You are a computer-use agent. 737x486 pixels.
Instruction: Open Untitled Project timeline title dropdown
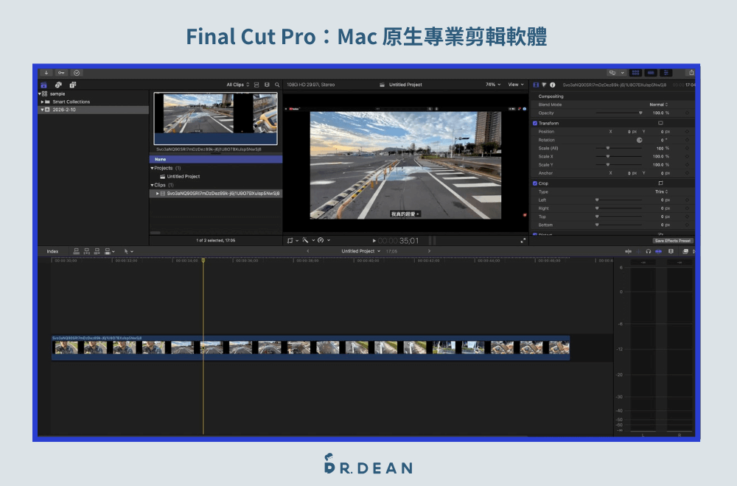tap(360, 251)
